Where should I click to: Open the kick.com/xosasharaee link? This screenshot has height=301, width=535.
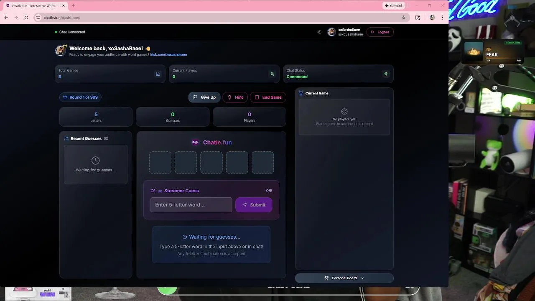pyautogui.click(x=168, y=55)
